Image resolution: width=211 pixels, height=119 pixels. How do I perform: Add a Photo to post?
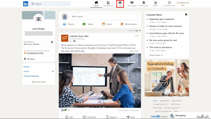(x=69, y=24)
